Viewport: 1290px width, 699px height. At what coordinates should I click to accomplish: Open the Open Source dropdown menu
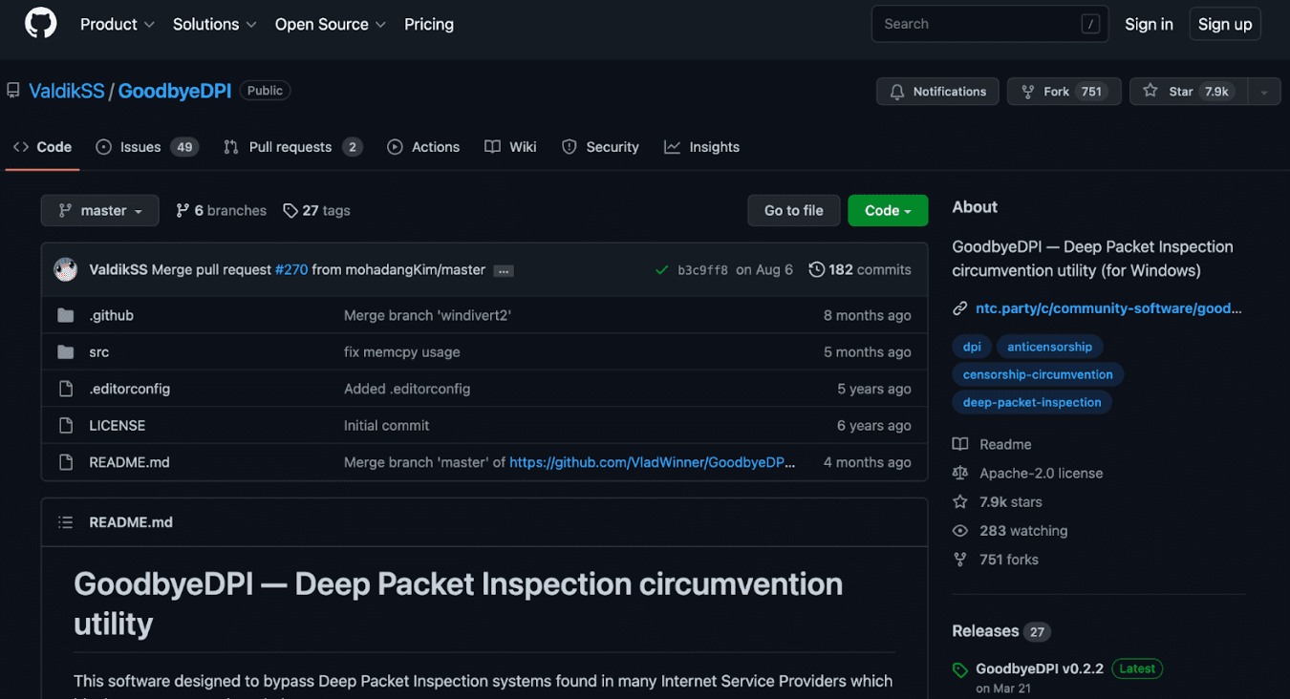coord(330,24)
